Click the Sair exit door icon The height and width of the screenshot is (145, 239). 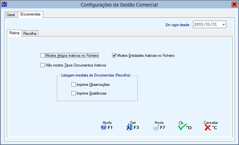[130, 127]
